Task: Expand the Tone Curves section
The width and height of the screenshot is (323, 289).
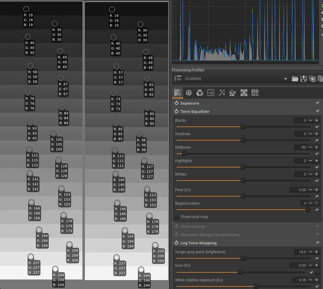Action: tap(193, 226)
